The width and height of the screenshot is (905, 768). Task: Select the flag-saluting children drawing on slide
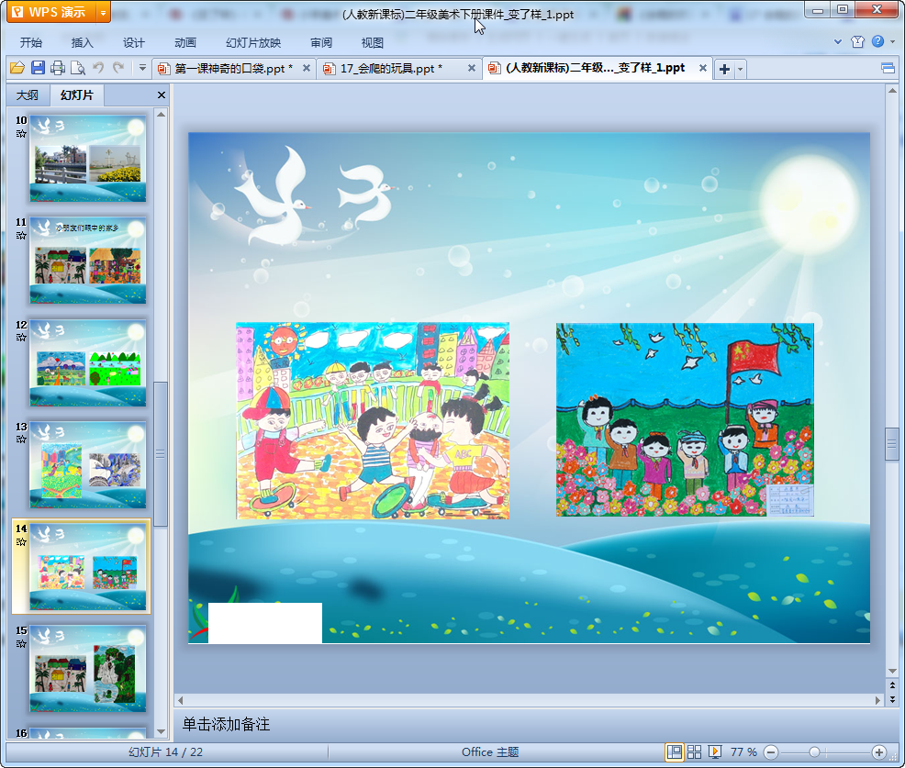[x=685, y=419]
